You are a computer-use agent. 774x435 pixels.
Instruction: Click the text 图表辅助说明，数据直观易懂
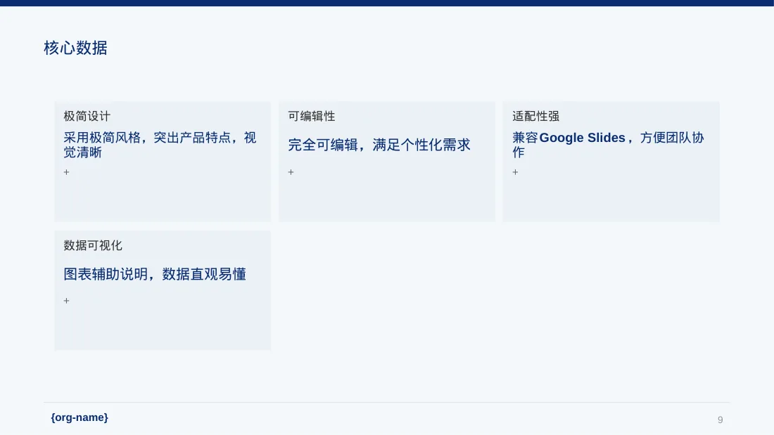(155, 274)
